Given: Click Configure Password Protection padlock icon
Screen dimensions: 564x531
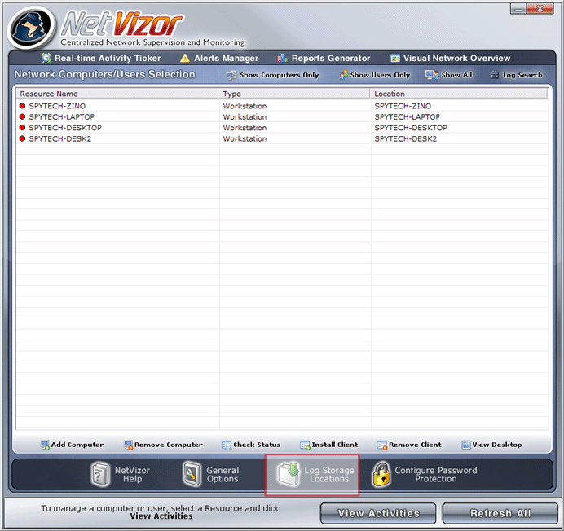Looking at the screenshot, I should pos(381,474).
